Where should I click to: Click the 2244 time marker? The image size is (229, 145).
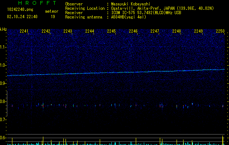(90, 31)
